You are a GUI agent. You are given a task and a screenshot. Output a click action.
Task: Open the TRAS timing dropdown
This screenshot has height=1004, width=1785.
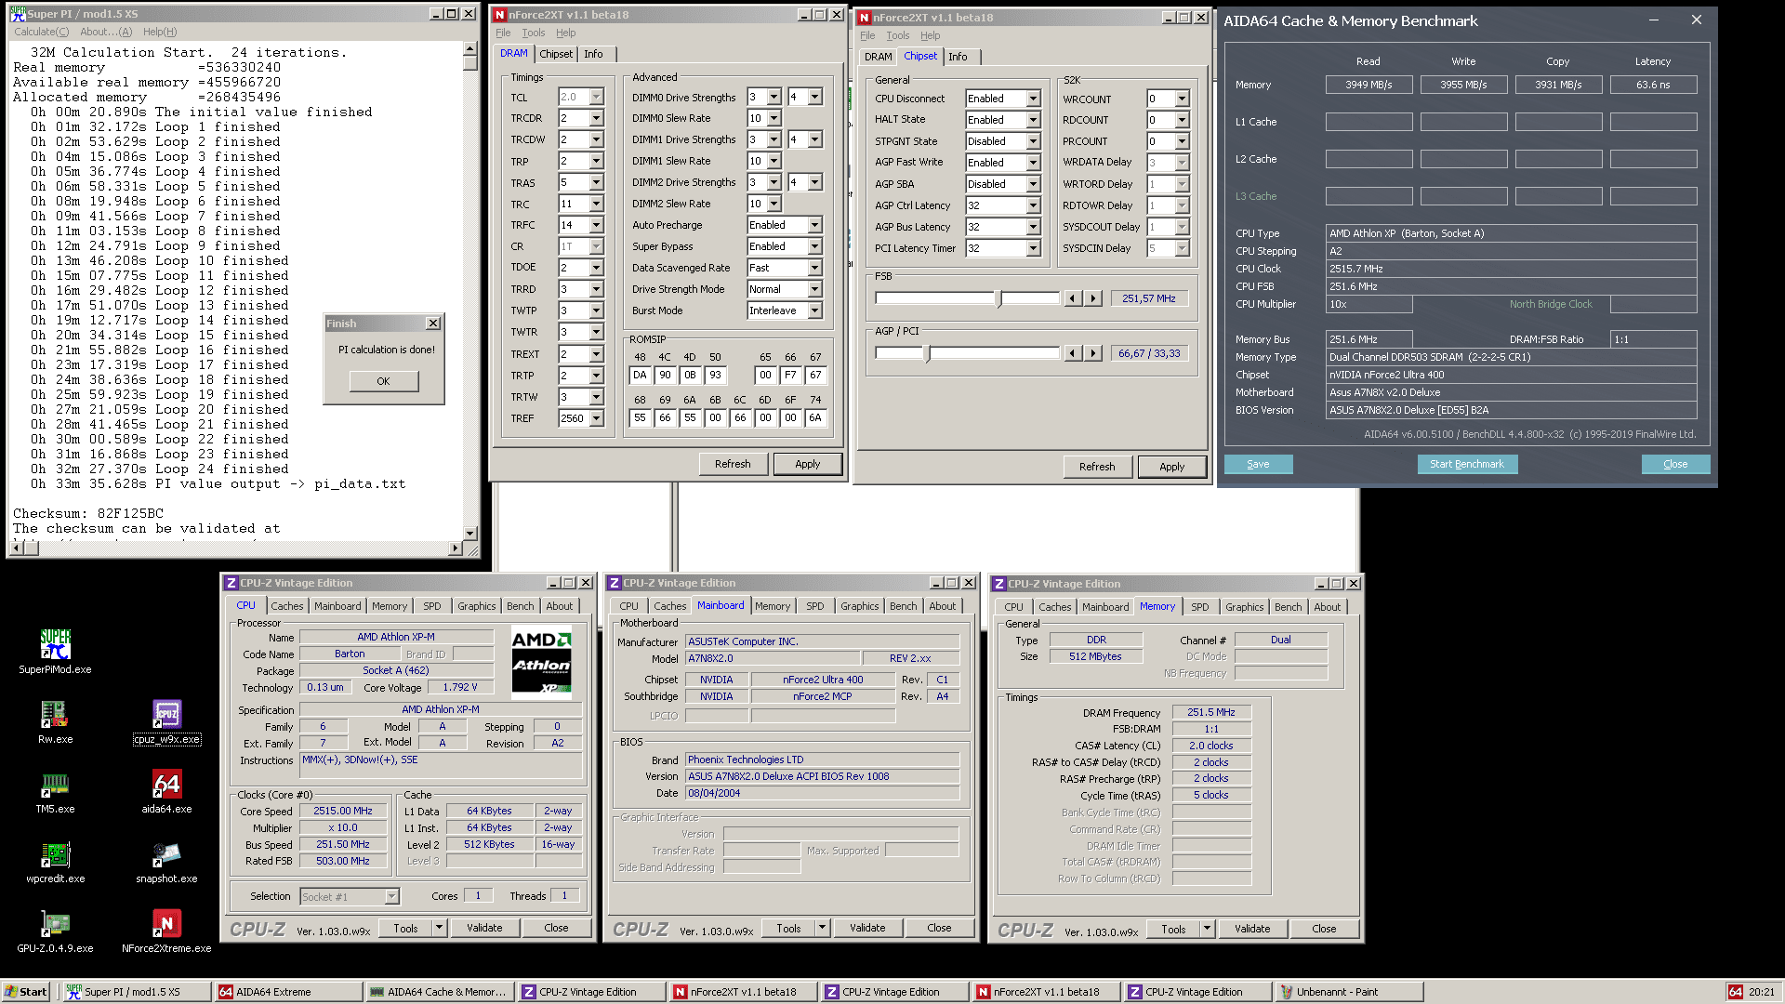[x=596, y=182]
